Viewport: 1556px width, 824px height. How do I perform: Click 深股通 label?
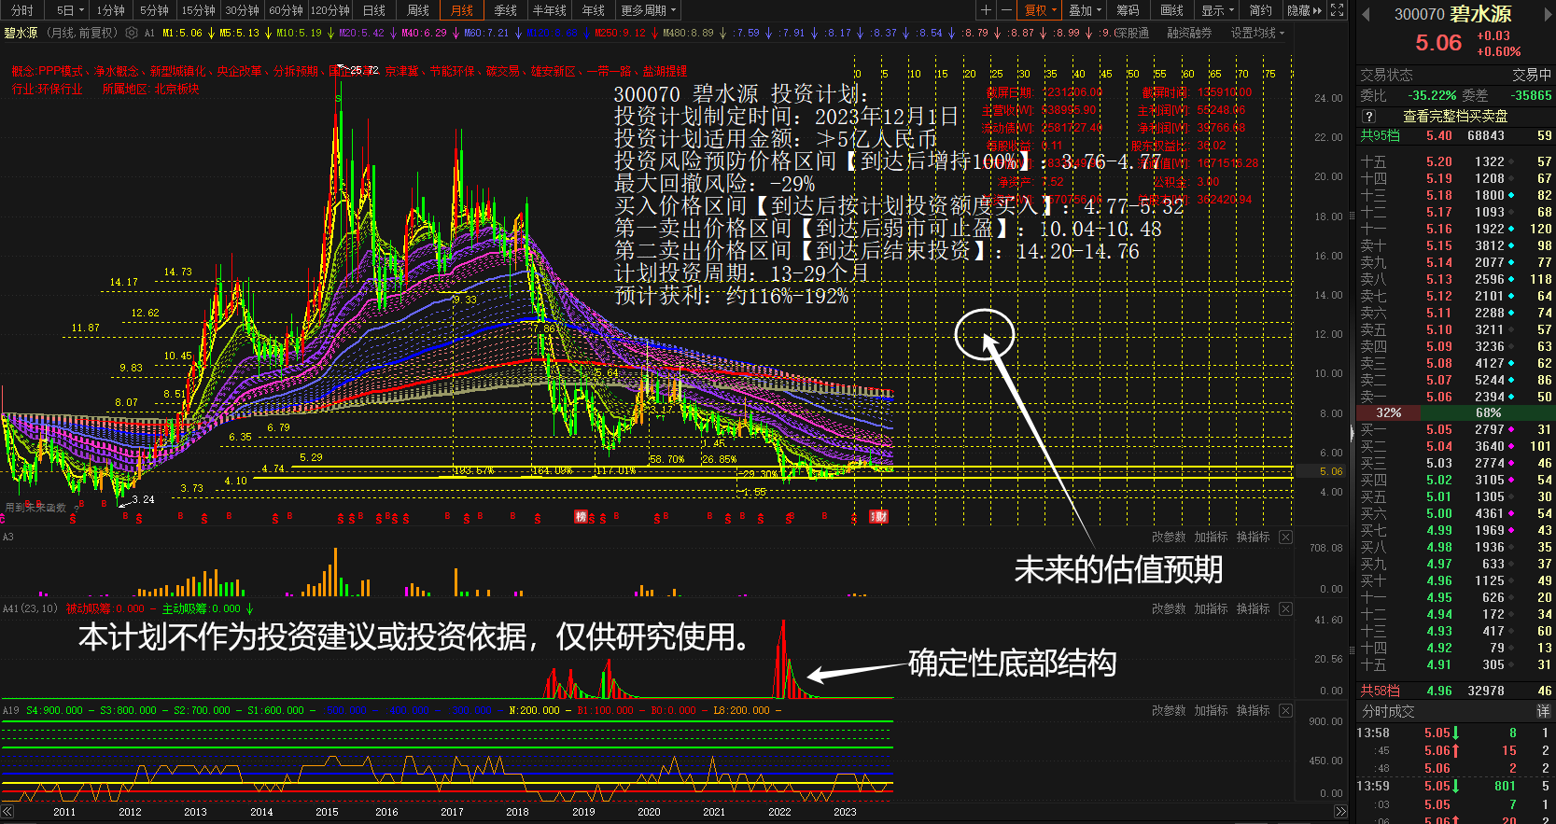click(1132, 33)
